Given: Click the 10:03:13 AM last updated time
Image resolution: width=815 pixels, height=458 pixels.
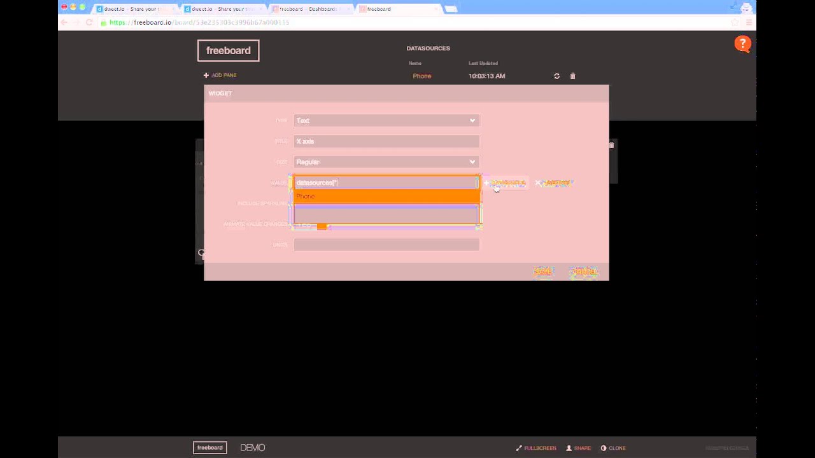Looking at the screenshot, I should (487, 76).
